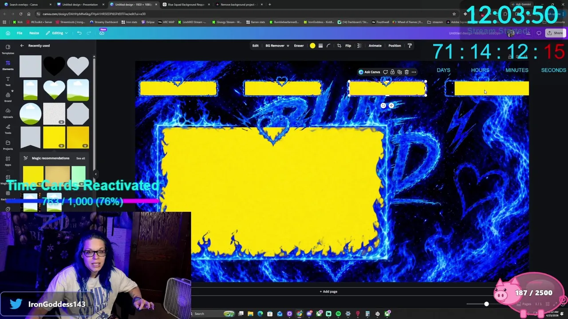Click the zoom slider handle
568x319 pixels.
tap(486, 304)
